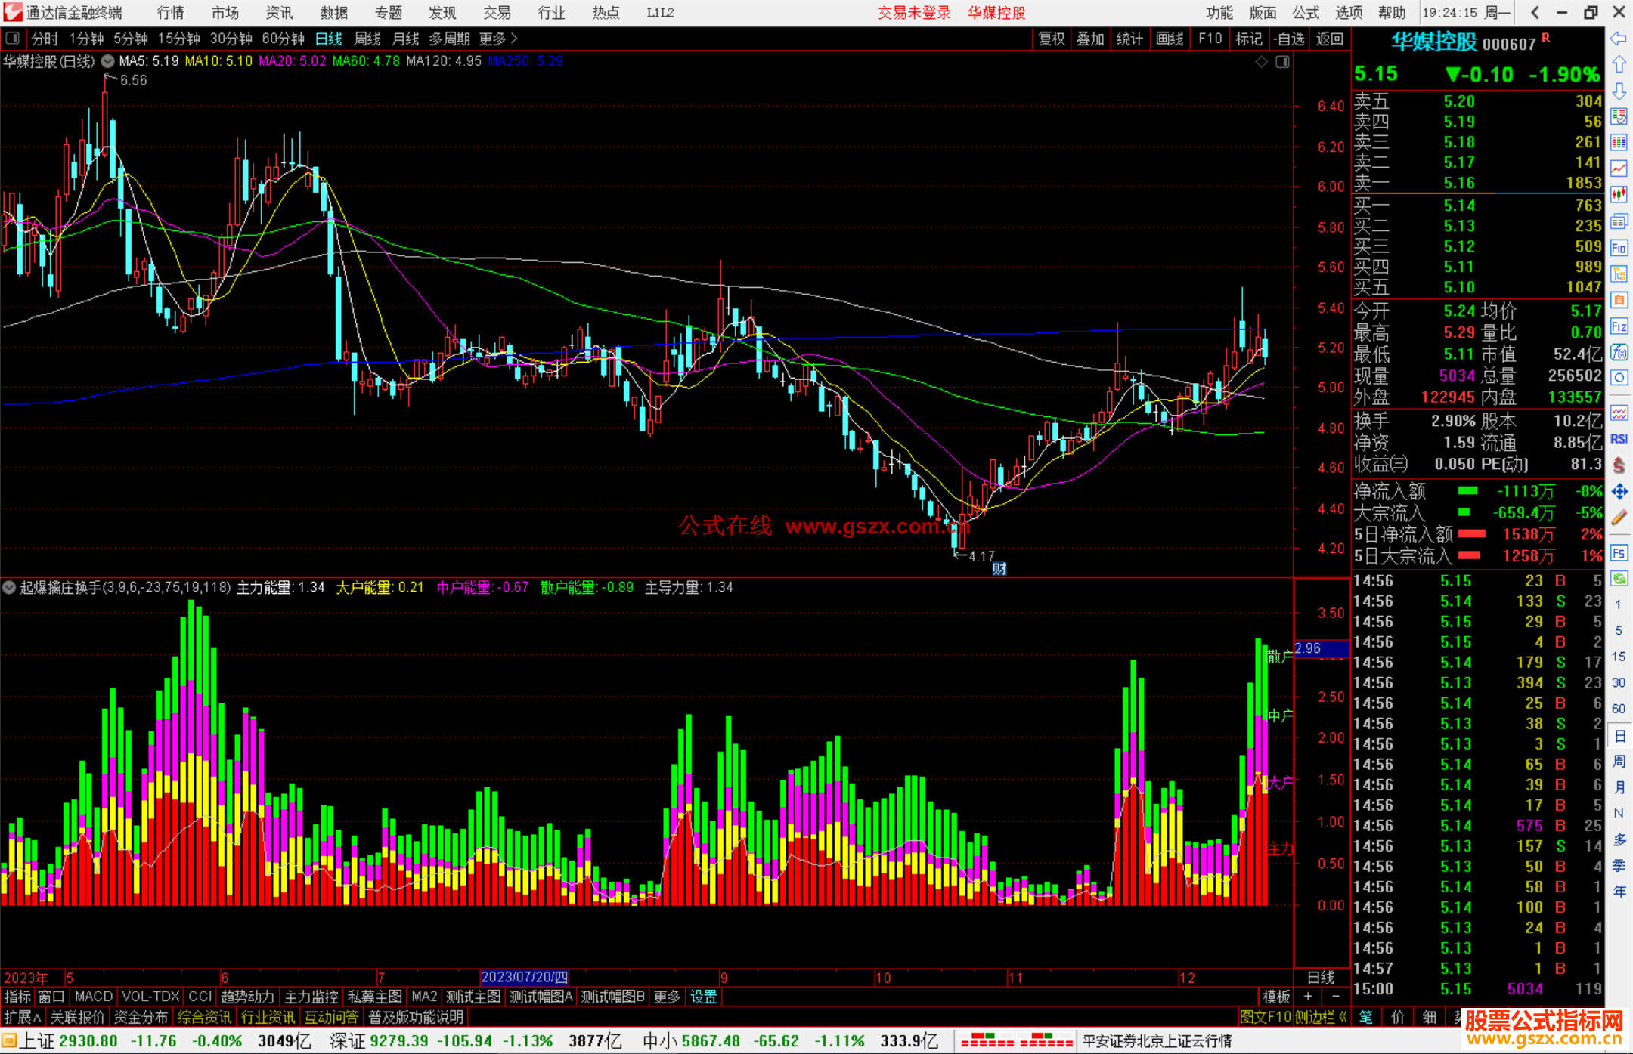Click the 复权 button
The height and width of the screenshot is (1054, 1633).
click(x=1051, y=39)
